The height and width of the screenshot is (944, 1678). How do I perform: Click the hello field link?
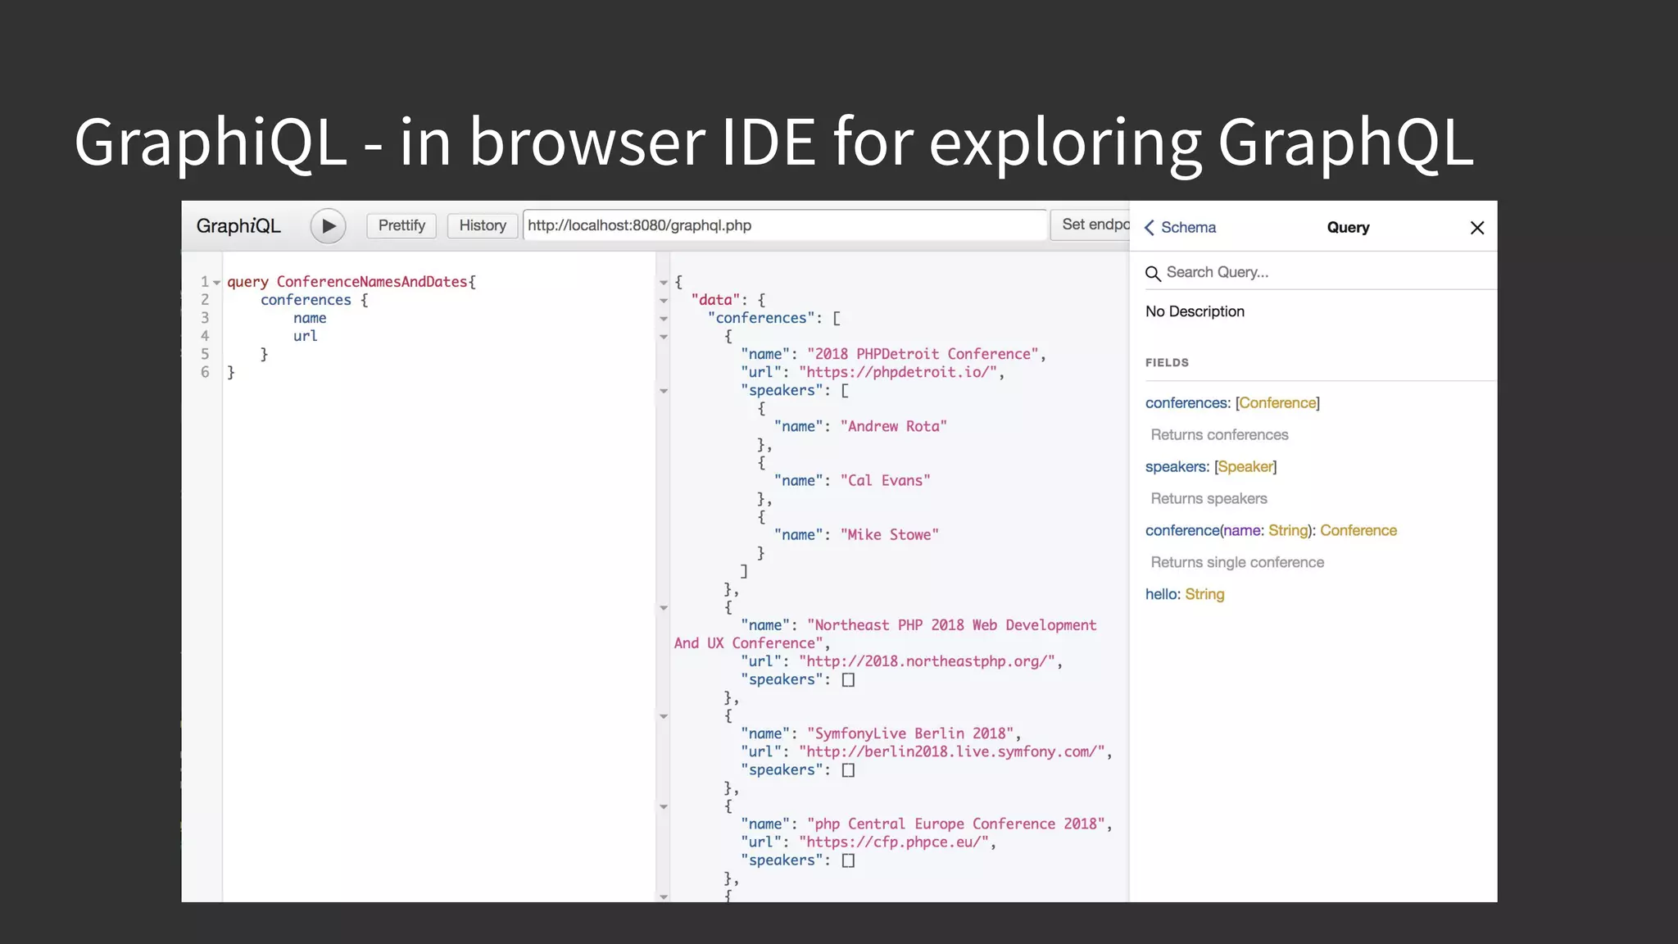[1161, 595]
